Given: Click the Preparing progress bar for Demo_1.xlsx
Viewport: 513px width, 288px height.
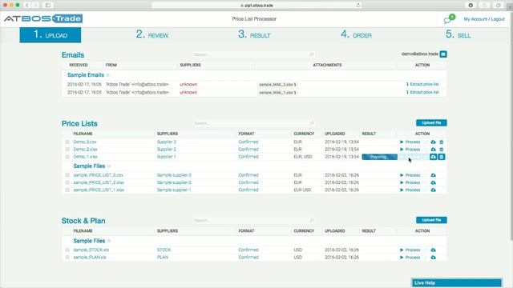Looking at the screenshot, I should (x=379, y=157).
